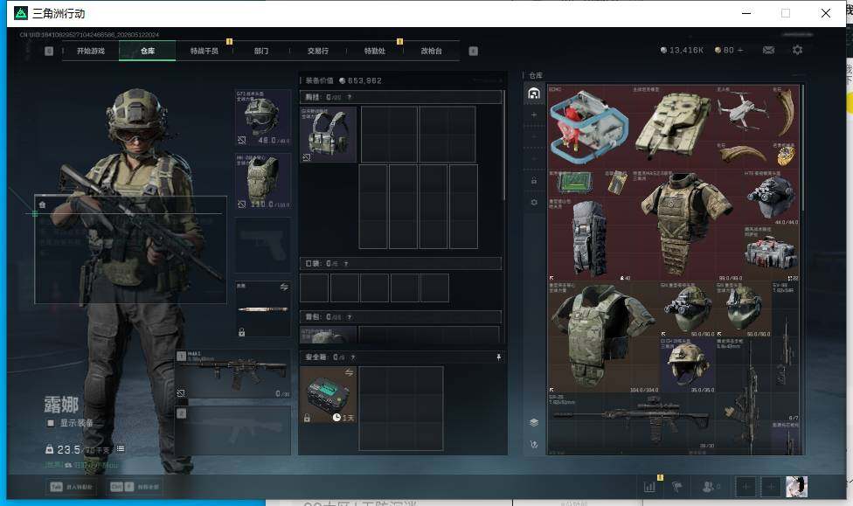The height and width of the screenshot is (506, 853).
Task: Click the 三角洲行动 window title icon
Action: (21, 13)
